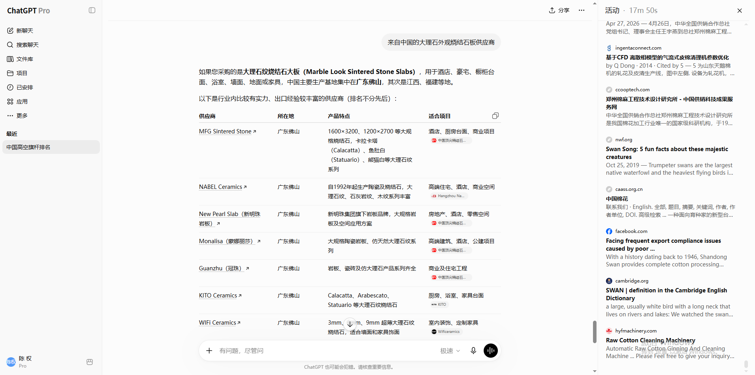Open KITO Ceramics link
This screenshot has height=375, width=755.
tap(220, 296)
